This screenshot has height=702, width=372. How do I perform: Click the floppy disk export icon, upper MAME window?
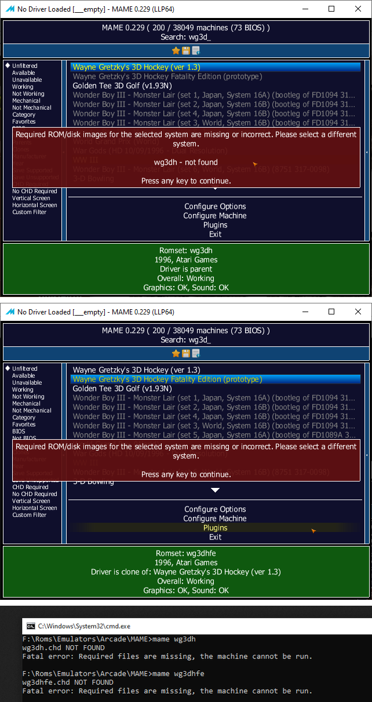pos(186,50)
